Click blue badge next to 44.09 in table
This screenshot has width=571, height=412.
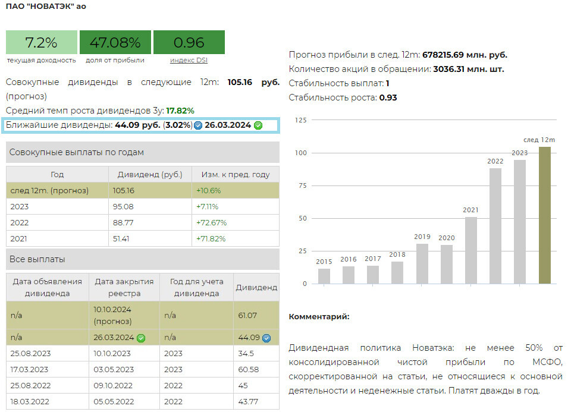pos(266,338)
